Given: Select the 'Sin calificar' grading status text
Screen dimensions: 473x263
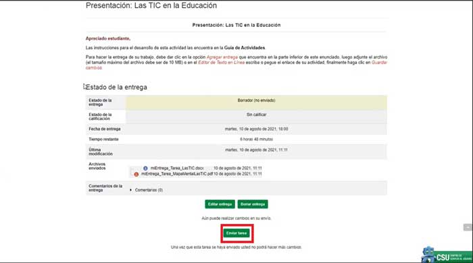Looking at the screenshot, I should click(256, 115).
